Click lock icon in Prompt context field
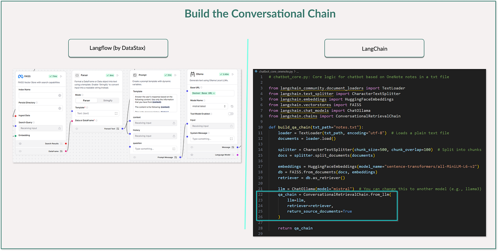Screen dimensions: 498x251 point(174,123)
